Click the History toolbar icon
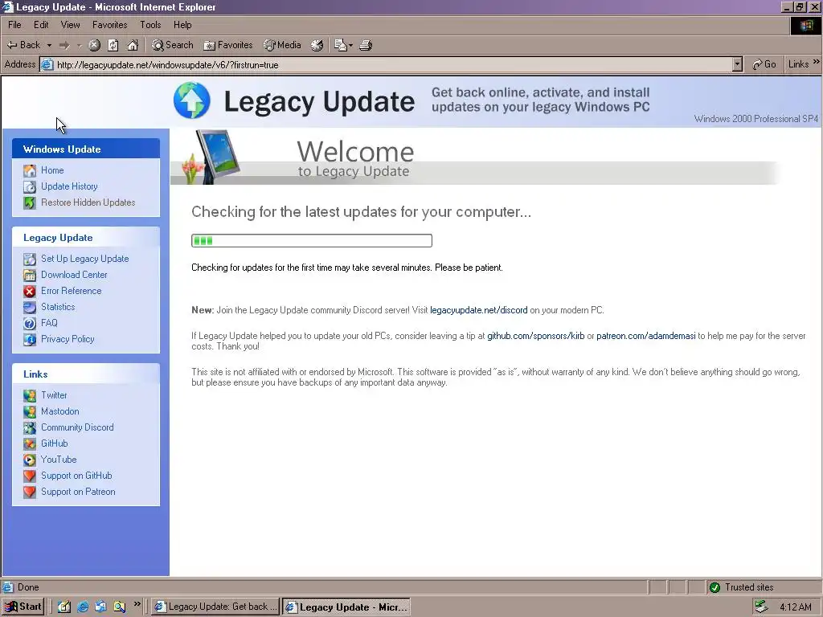This screenshot has width=823, height=617. pos(317,45)
